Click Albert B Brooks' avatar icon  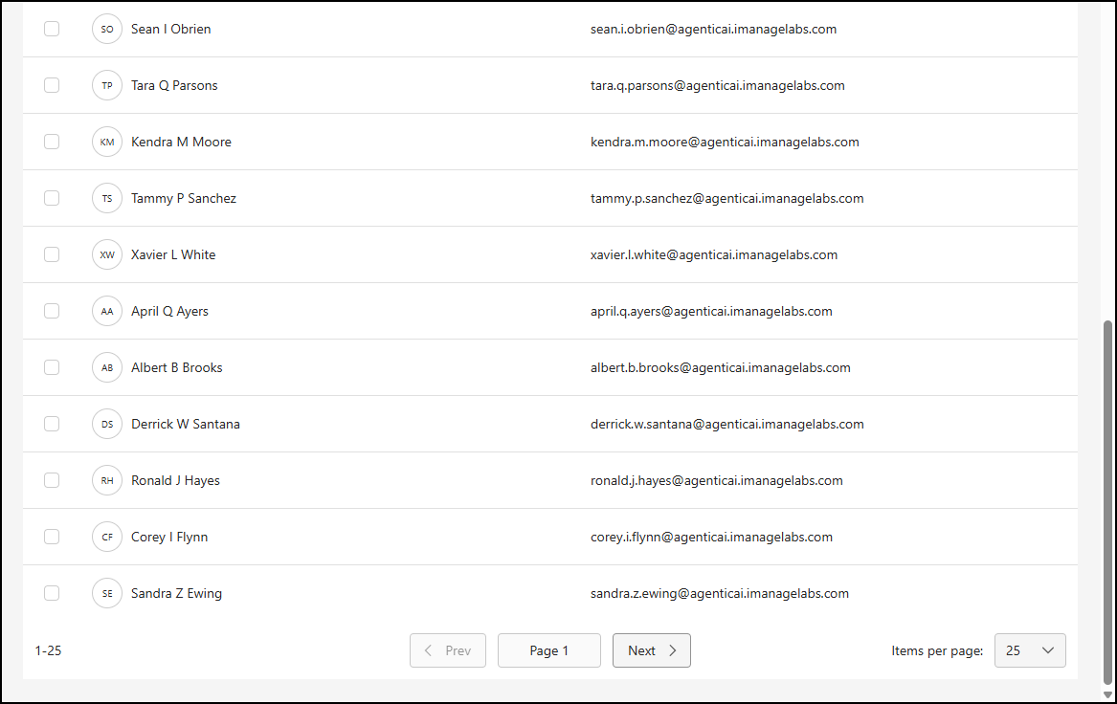coord(107,367)
